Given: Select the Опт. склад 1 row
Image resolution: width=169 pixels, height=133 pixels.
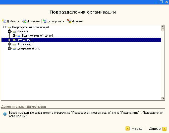Looking at the screenshot, I should tap(81, 40).
